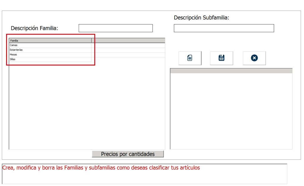Click the Descripción Familia label
The width and height of the screenshot is (304, 186).
[x=34, y=28]
